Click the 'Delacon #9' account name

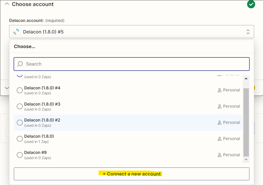35,153
